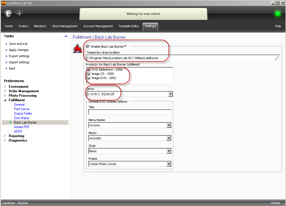Image resolution: width=286 pixels, height=206 pixels.
Task: Open the Music dropdown
Action: click(169, 138)
